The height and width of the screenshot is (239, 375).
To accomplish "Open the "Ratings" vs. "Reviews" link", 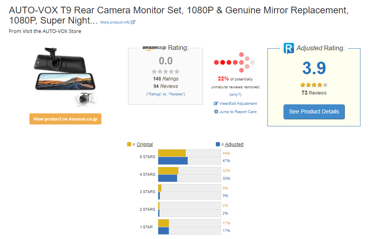I will (165, 94).
